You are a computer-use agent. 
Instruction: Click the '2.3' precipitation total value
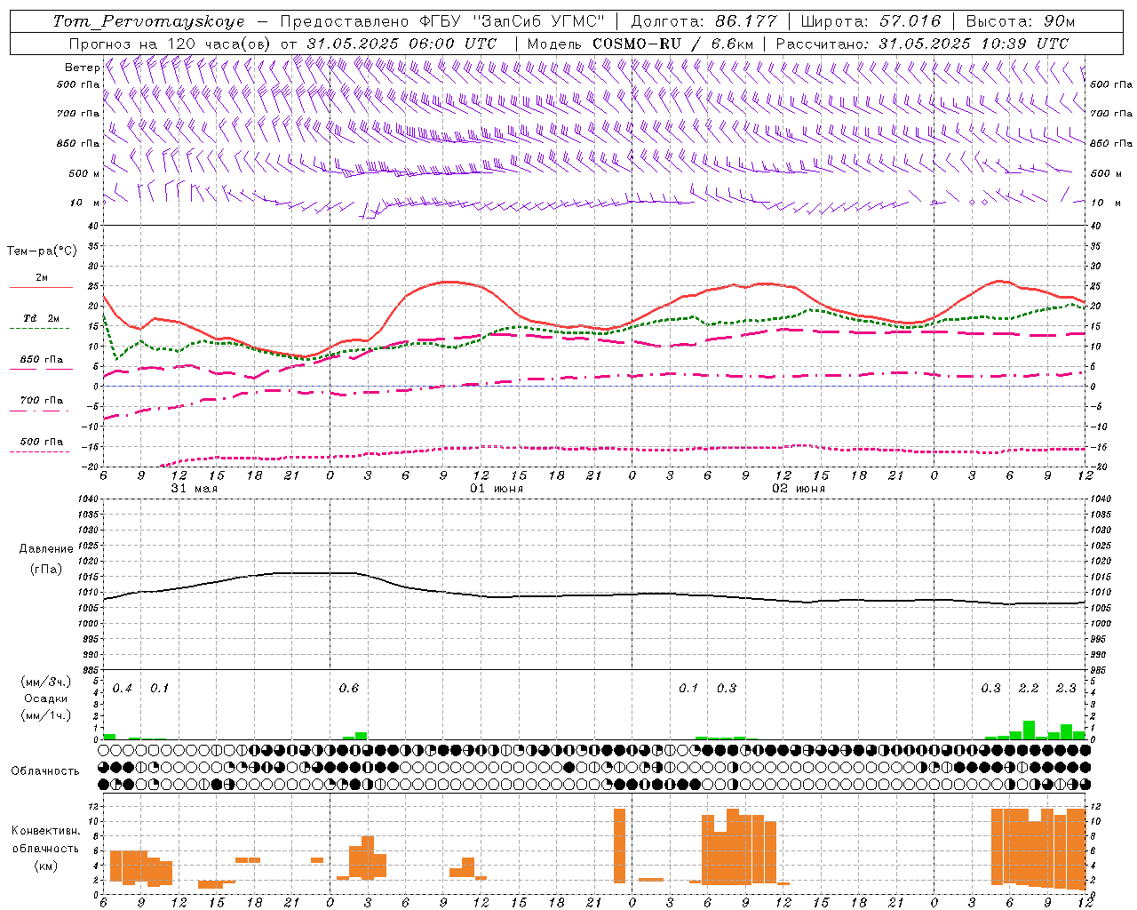tap(1066, 688)
